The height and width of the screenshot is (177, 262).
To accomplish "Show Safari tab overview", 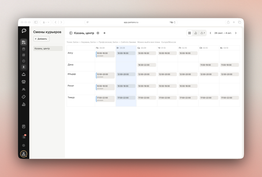I will (x=239, y=22).
